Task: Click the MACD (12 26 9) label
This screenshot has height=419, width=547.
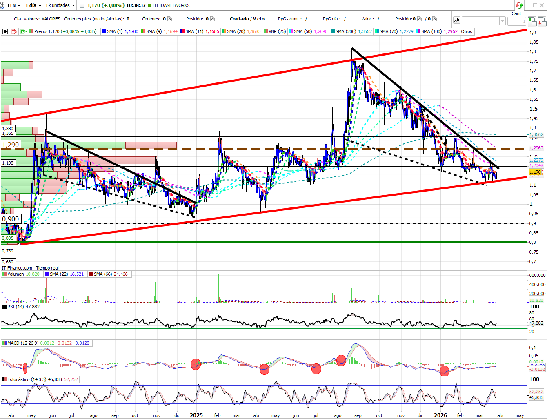Action: tap(22, 343)
